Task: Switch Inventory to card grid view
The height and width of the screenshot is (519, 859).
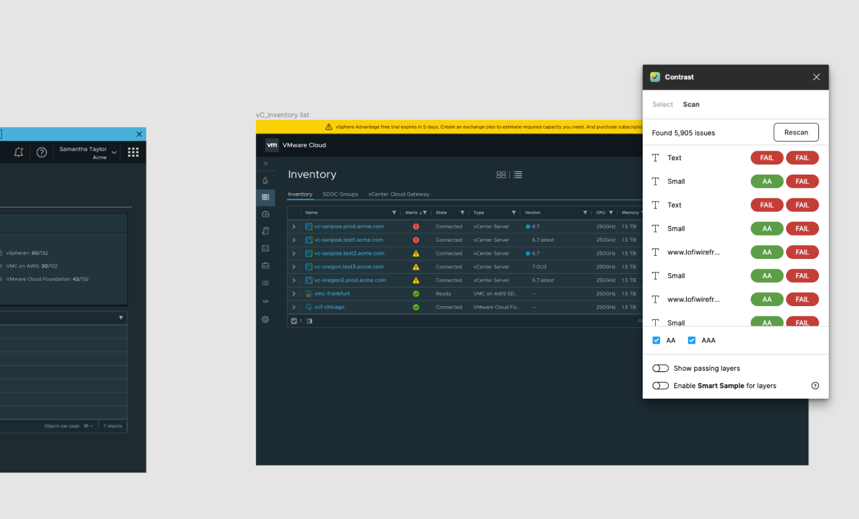Action: [501, 175]
